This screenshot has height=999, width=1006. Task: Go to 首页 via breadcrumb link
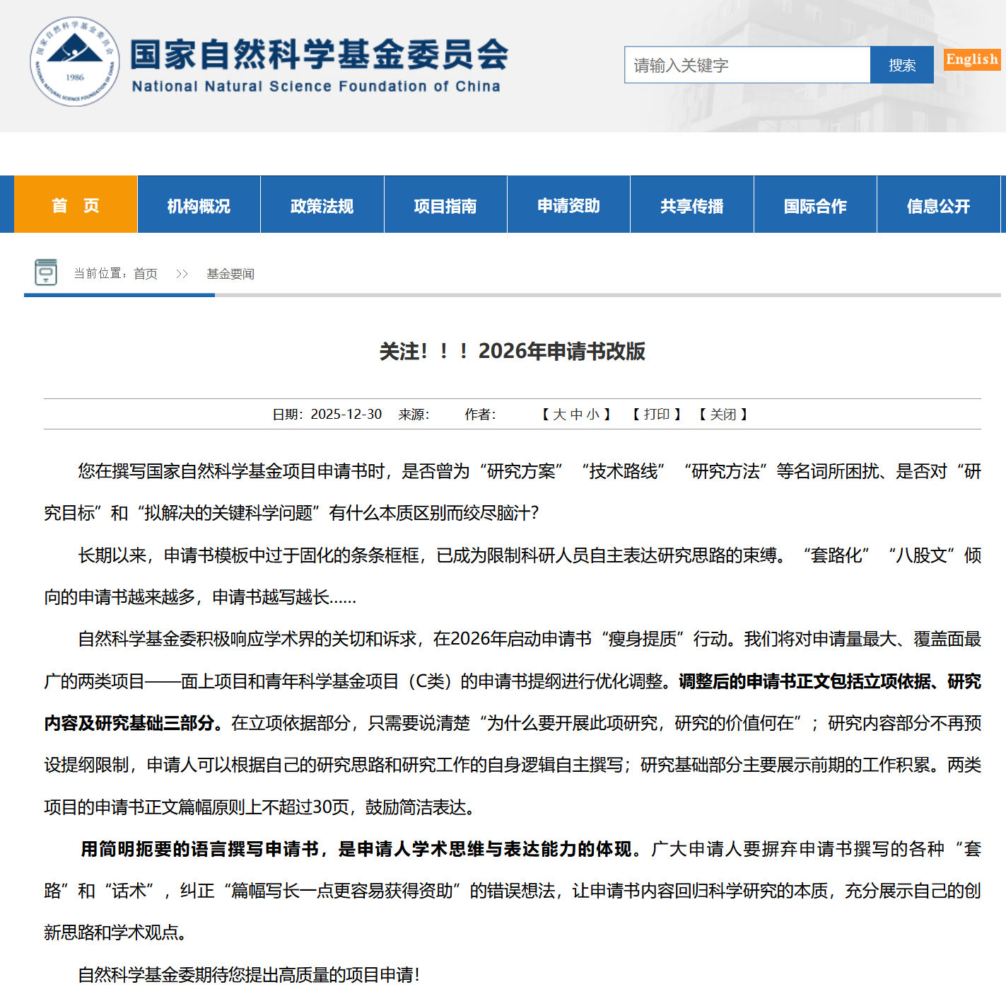[146, 274]
